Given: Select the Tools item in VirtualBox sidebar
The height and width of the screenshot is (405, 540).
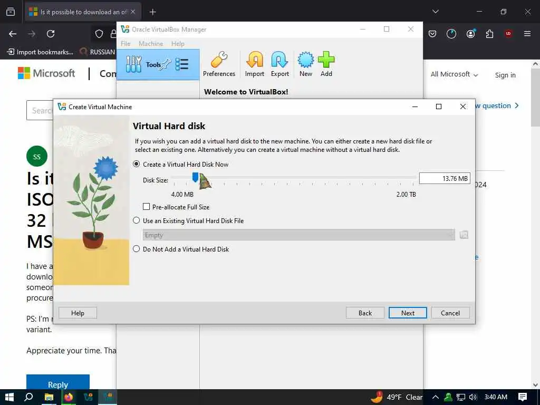Looking at the screenshot, I should click(x=158, y=64).
